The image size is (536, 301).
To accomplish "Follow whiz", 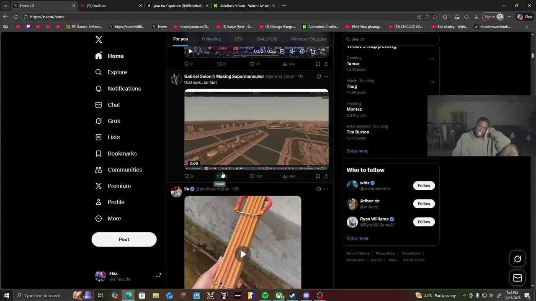I will [424, 186].
